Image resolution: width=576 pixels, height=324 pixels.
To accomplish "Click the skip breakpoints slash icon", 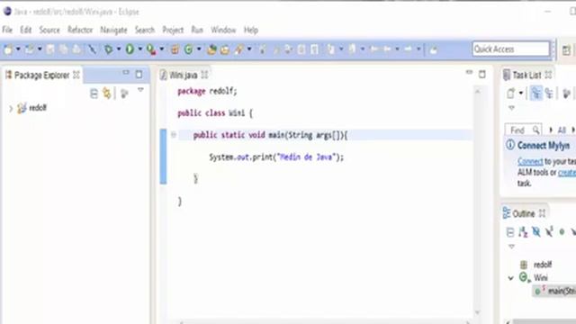I will (x=92, y=49).
